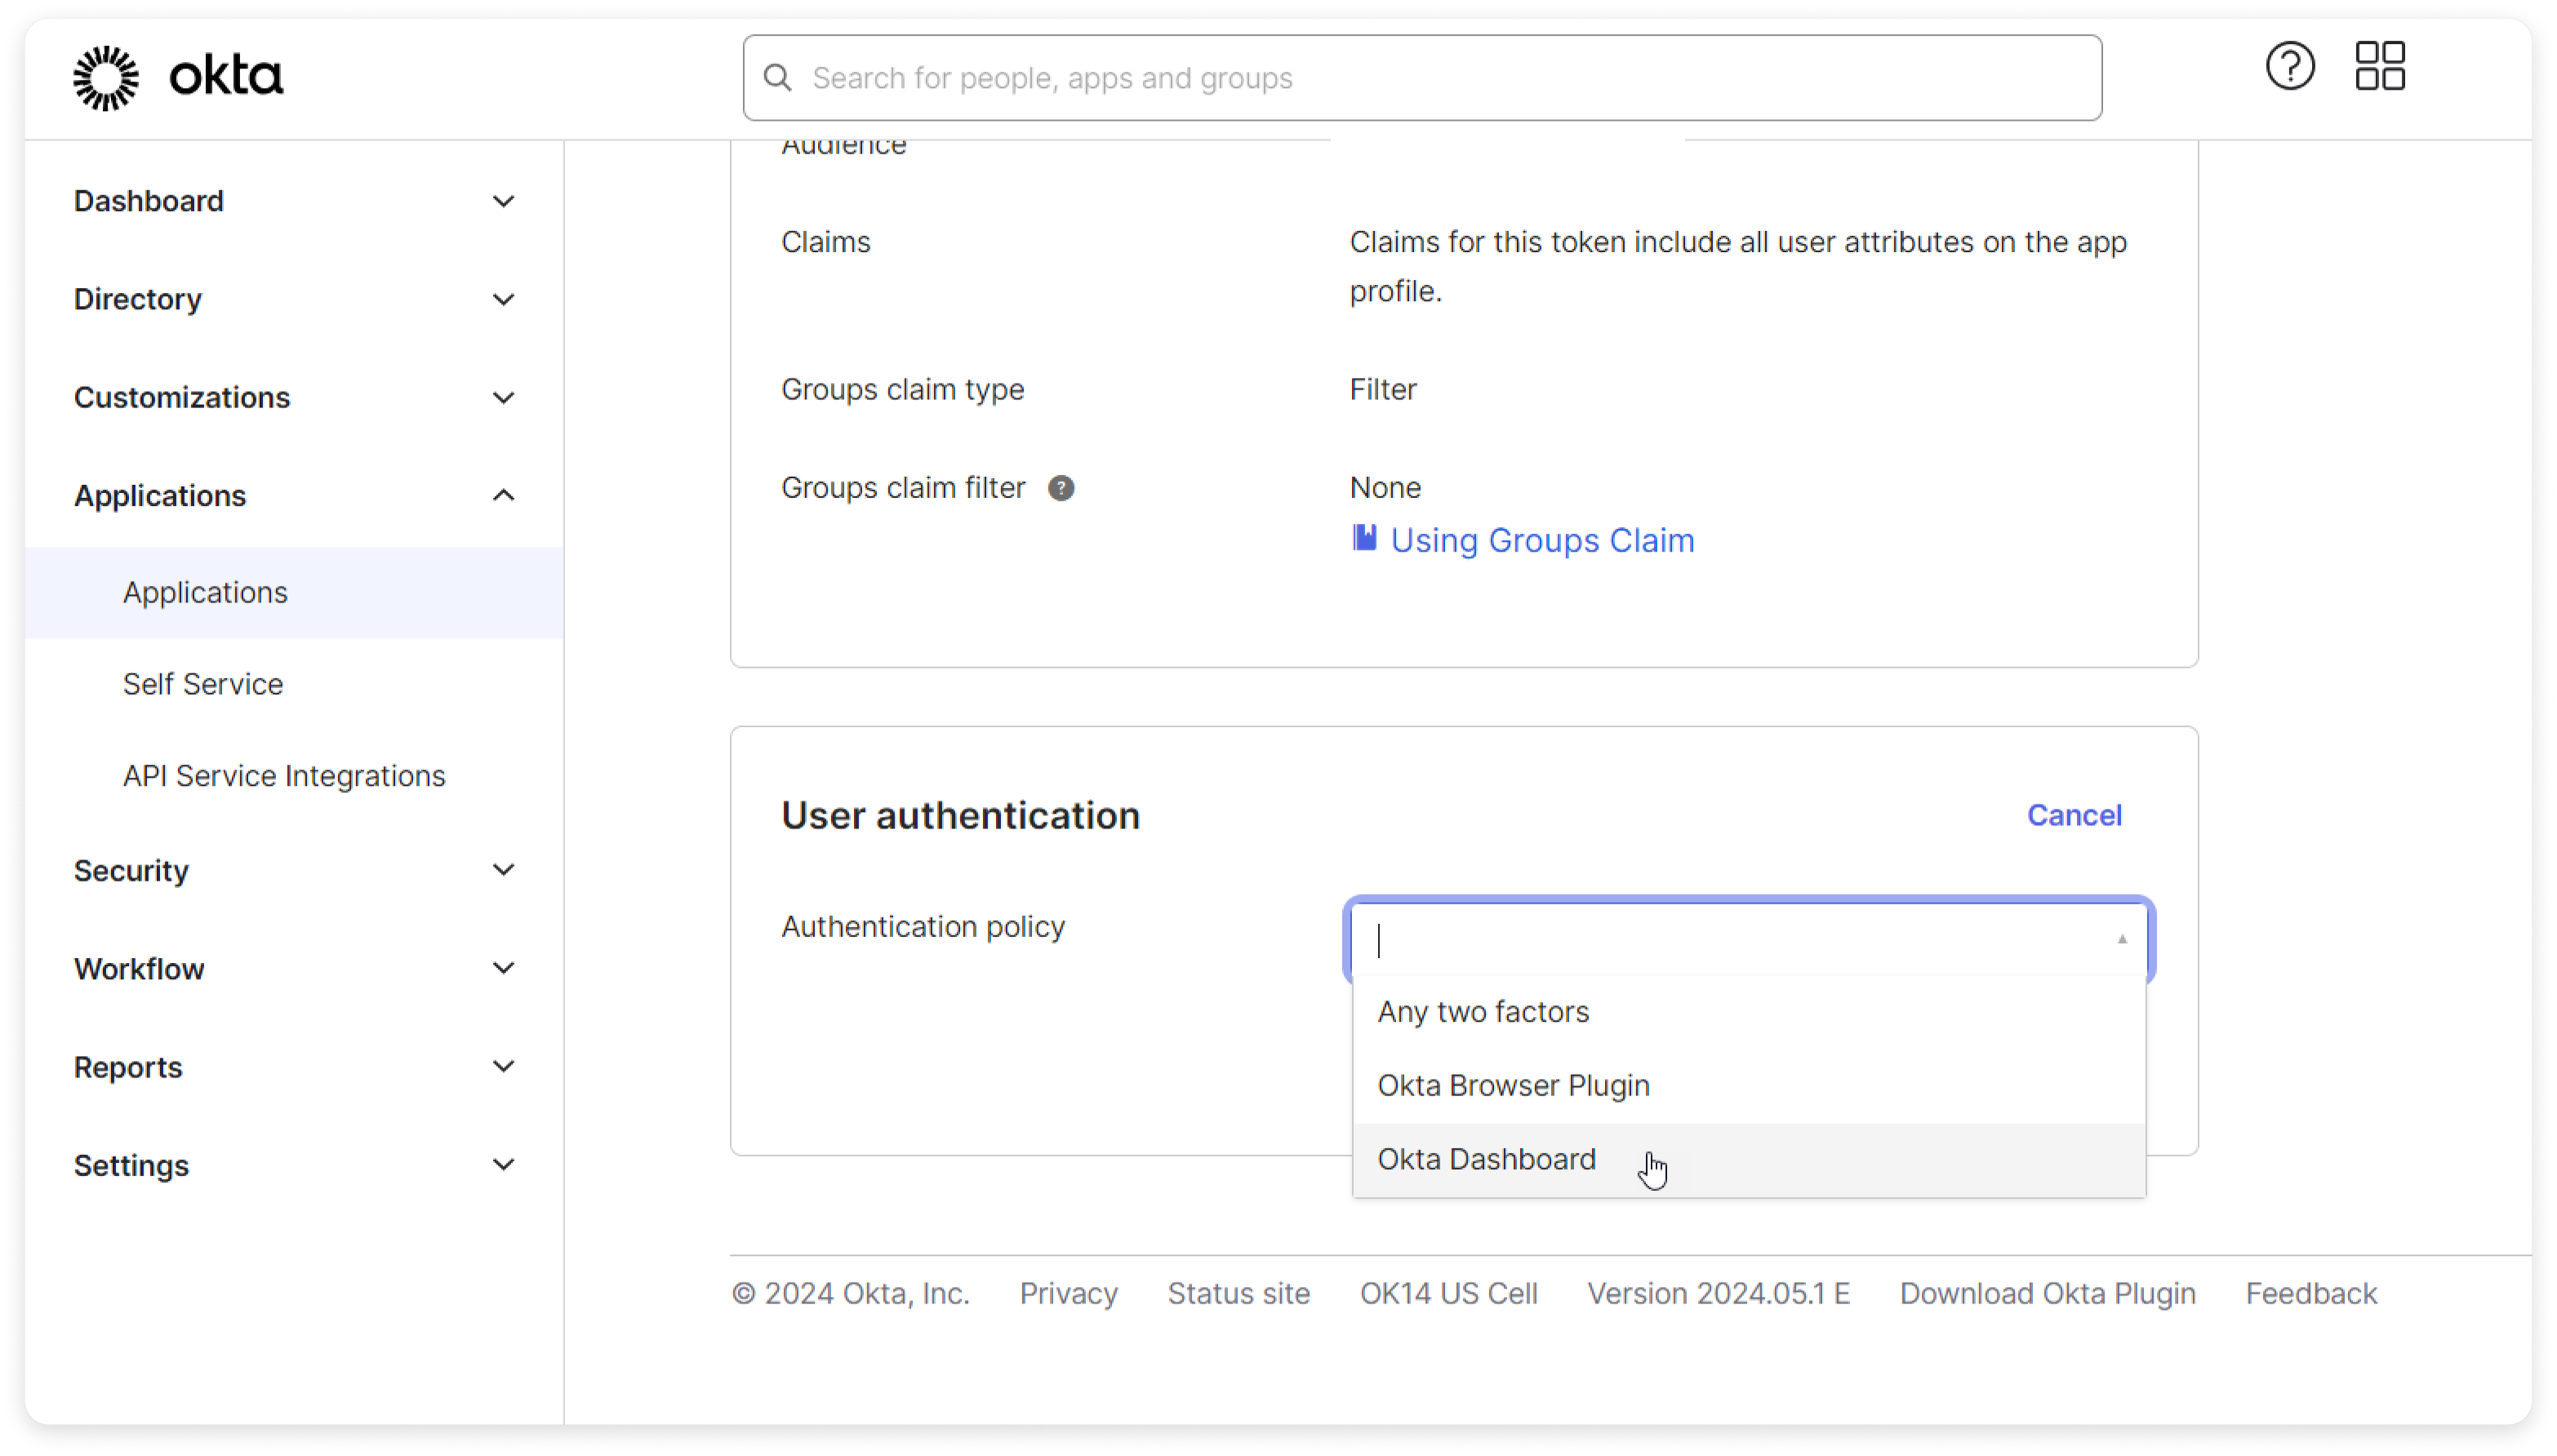Open the Privacy footer link

[1068, 1293]
